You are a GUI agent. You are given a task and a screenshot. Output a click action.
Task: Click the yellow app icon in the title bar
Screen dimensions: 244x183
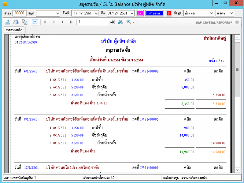click(5, 4)
